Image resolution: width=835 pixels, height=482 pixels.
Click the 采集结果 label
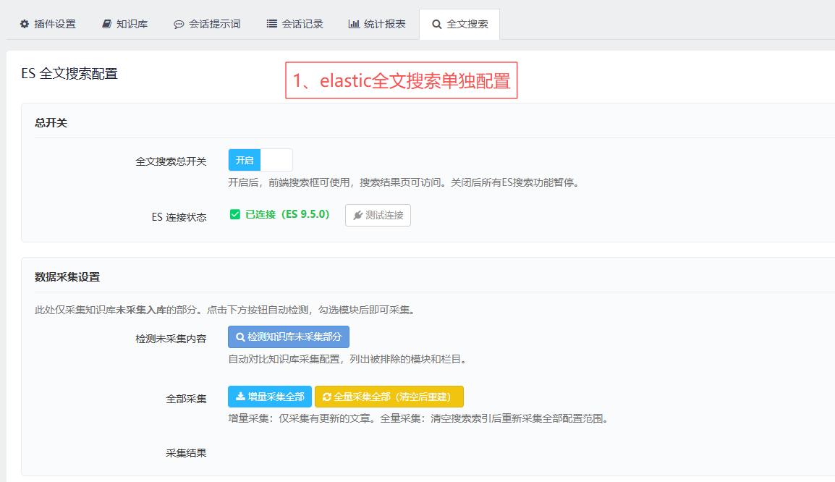pos(186,453)
